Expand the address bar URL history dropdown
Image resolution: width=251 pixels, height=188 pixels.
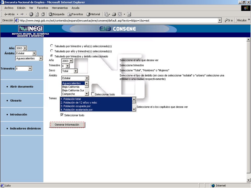pyautogui.click(x=220, y=20)
